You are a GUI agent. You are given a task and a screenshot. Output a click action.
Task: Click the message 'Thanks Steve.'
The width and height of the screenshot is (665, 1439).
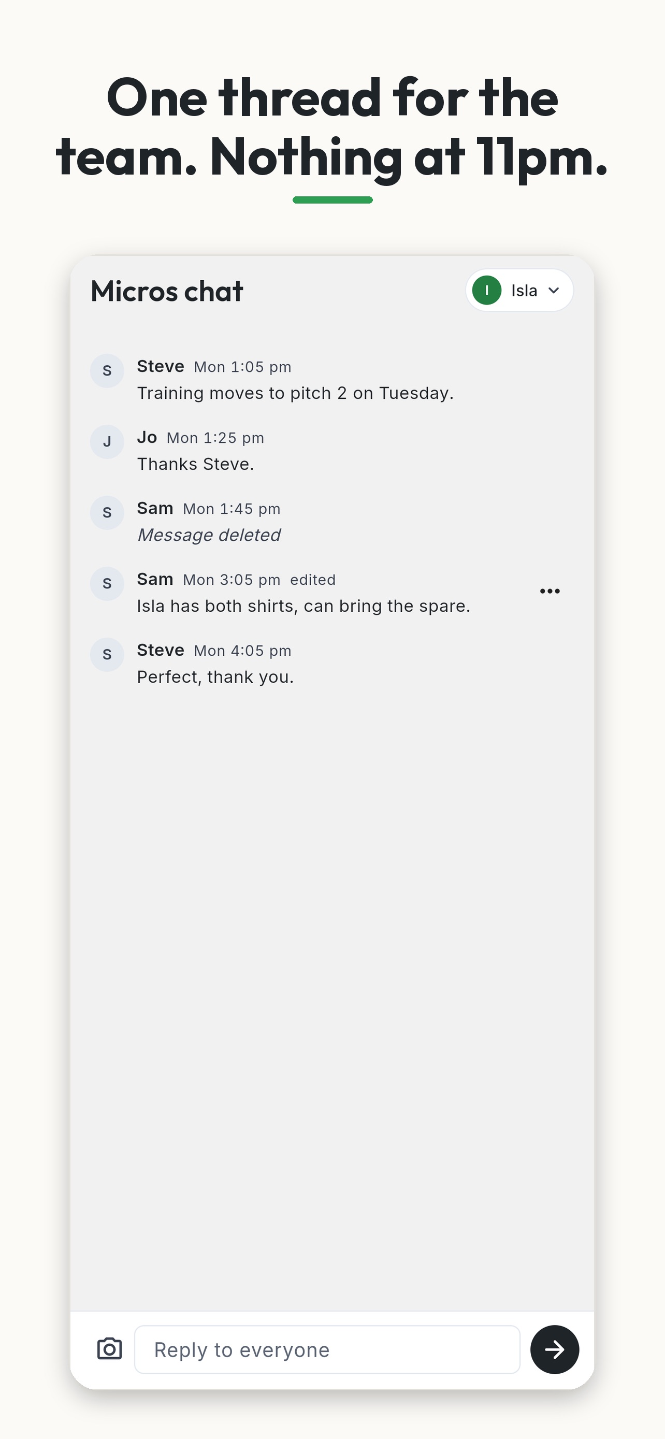click(x=195, y=464)
